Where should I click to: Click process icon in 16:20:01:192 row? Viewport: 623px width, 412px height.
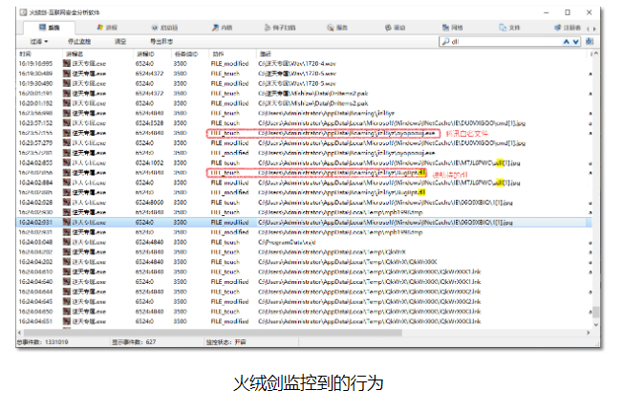point(67,103)
